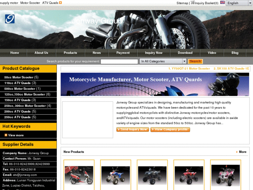Viewport: 253px width, 190px height.
Task: Click the SK150 ATV Quads-1E ticker link
Action: click(x=231, y=69)
